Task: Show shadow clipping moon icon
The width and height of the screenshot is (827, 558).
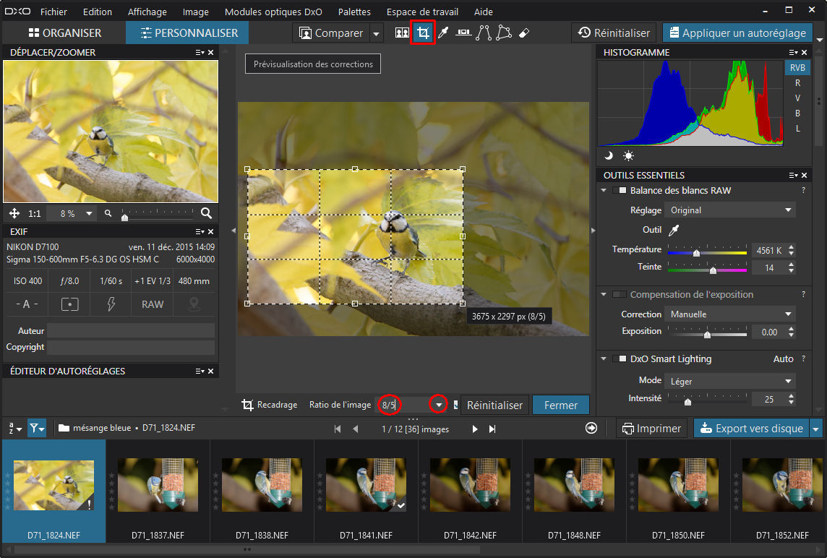Action: click(609, 155)
